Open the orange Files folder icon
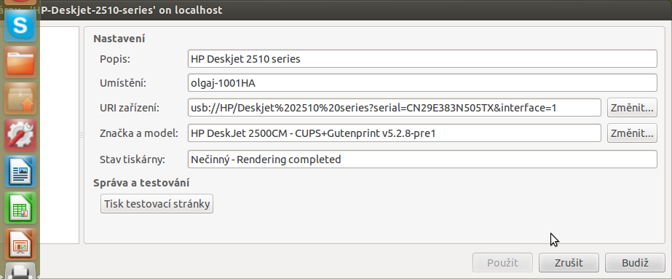The width and height of the screenshot is (672, 279). [x=20, y=62]
